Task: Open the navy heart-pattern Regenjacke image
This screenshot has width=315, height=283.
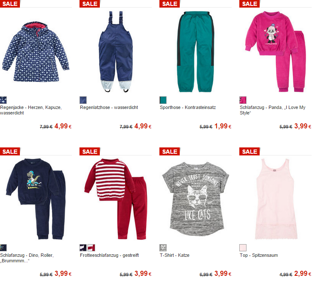Action: click(36, 52)
